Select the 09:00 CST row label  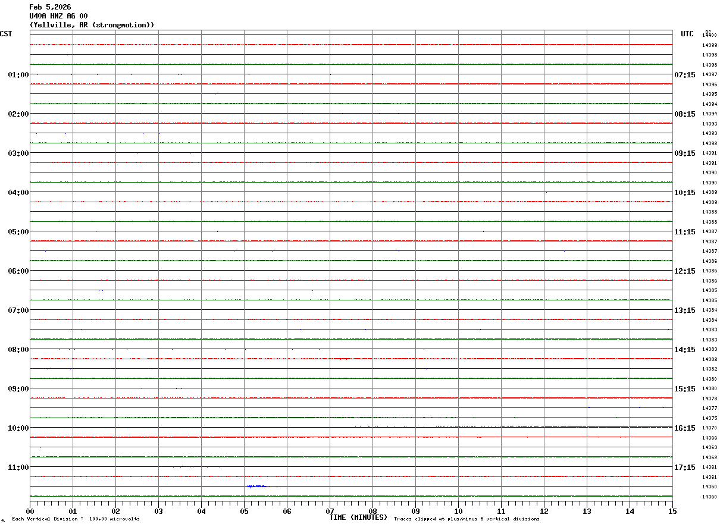(18, 389)
